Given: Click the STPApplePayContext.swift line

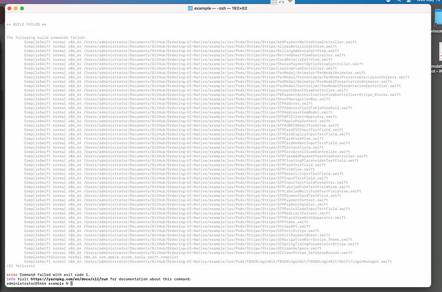Looking at the screenshot, I should [177, 121].
